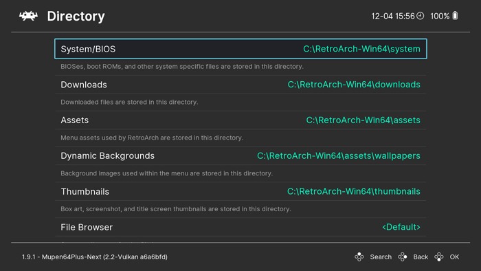Screen dimensions: 481x271
Task: Click the 'Downloaded files are stored' description
Action: 129,102
